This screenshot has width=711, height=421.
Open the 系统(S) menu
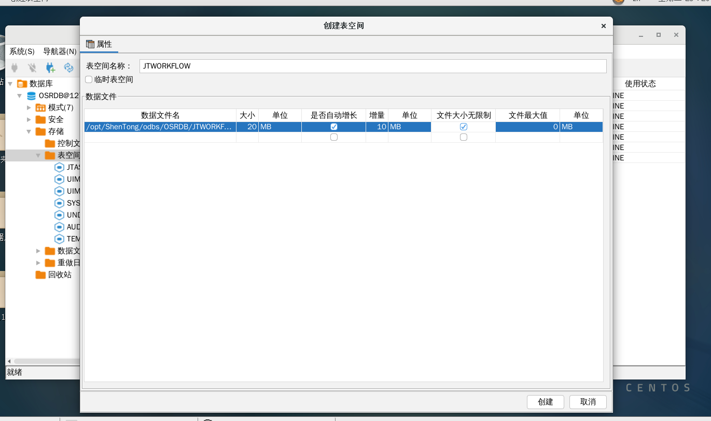pos(22,51)
